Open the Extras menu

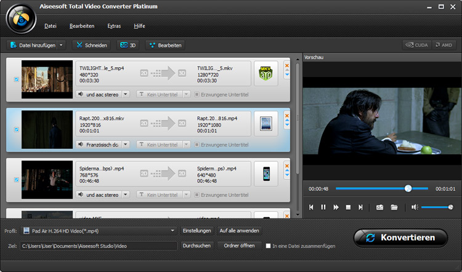click(114, 26)
